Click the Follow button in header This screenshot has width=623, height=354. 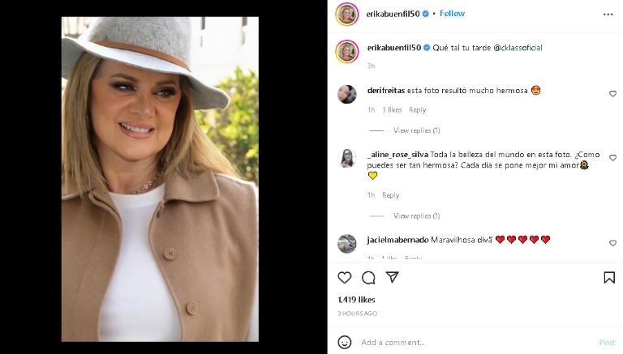(x=452, y=14)
